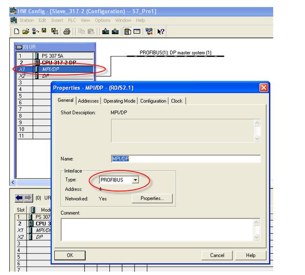Click the Help pointer question-mark icon
305x275 pixels.
click(160, 32)
